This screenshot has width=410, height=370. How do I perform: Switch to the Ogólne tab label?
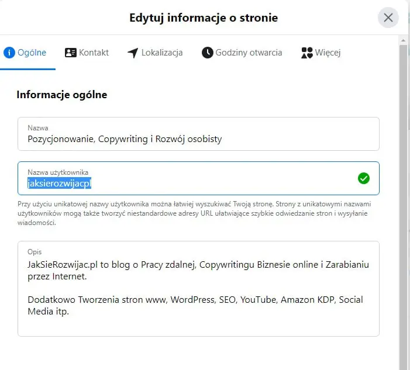click(x=32, y=53)
